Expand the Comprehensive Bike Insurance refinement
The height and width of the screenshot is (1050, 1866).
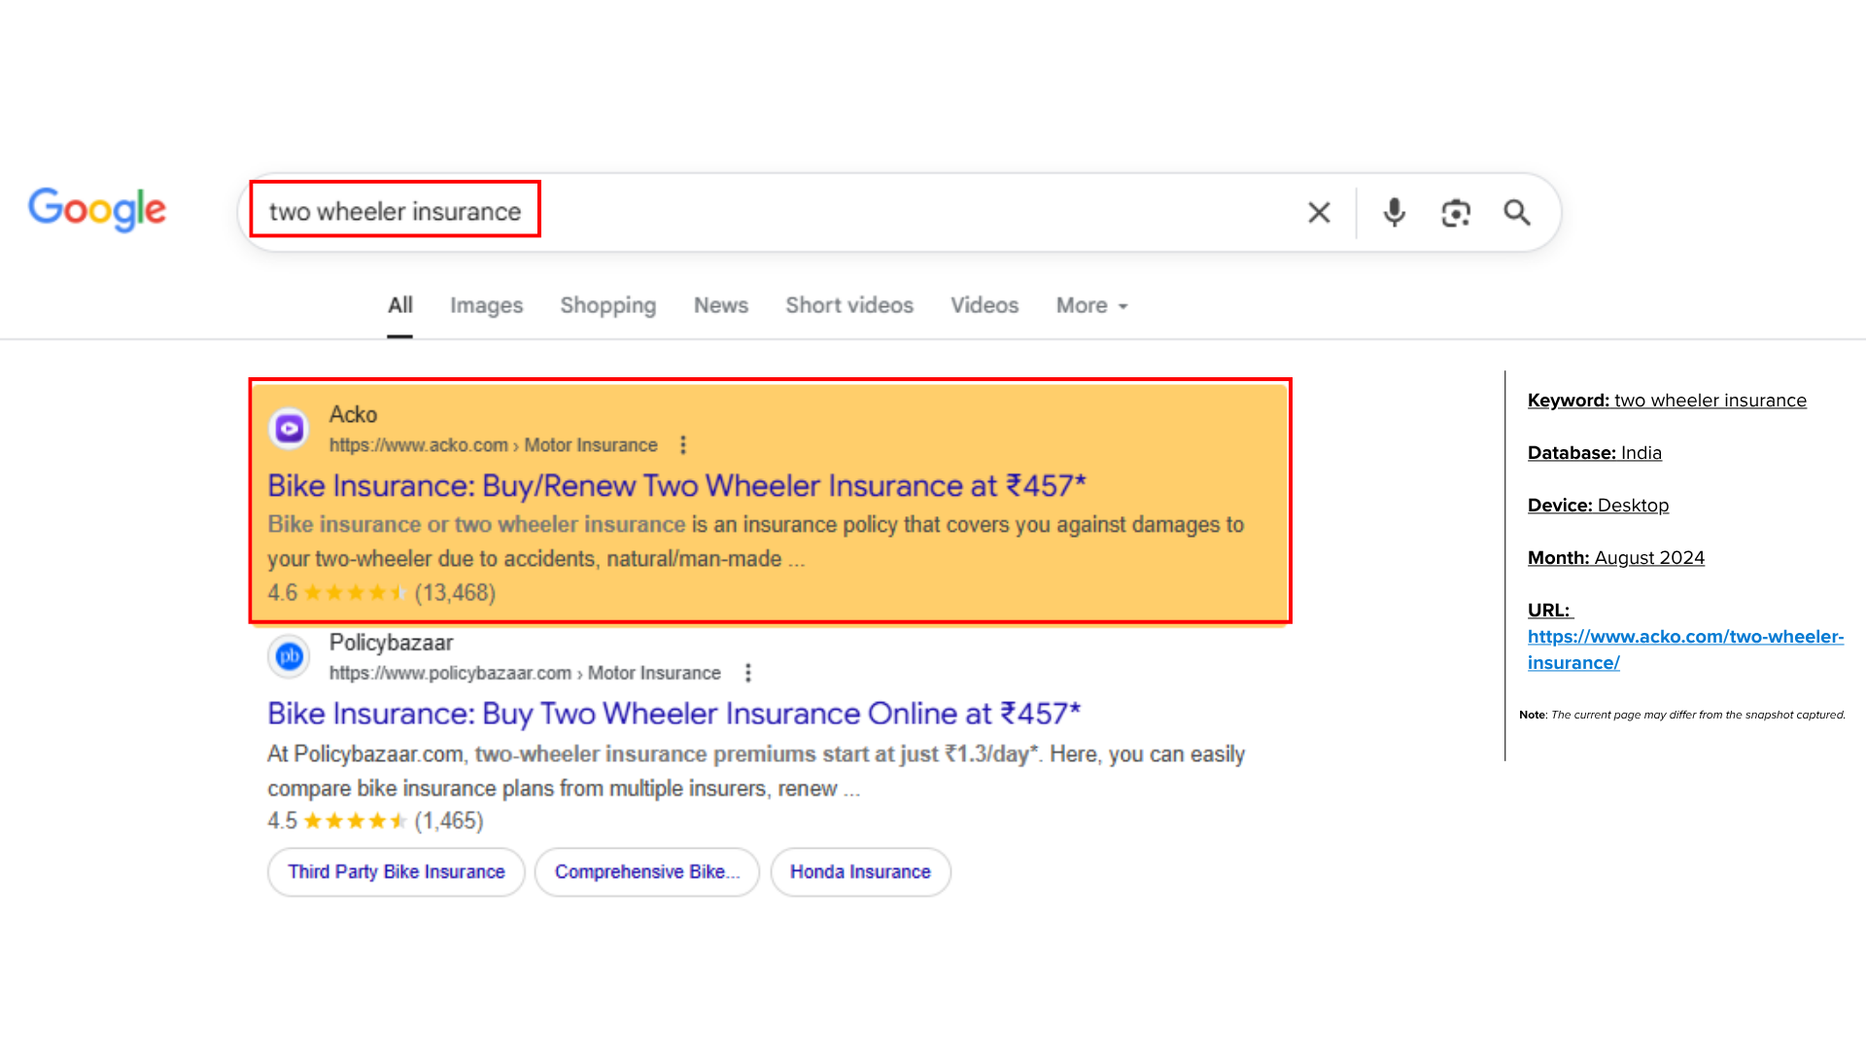(x=646, y=872)
